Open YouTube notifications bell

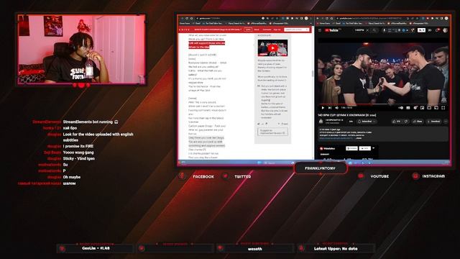point(438,30)
